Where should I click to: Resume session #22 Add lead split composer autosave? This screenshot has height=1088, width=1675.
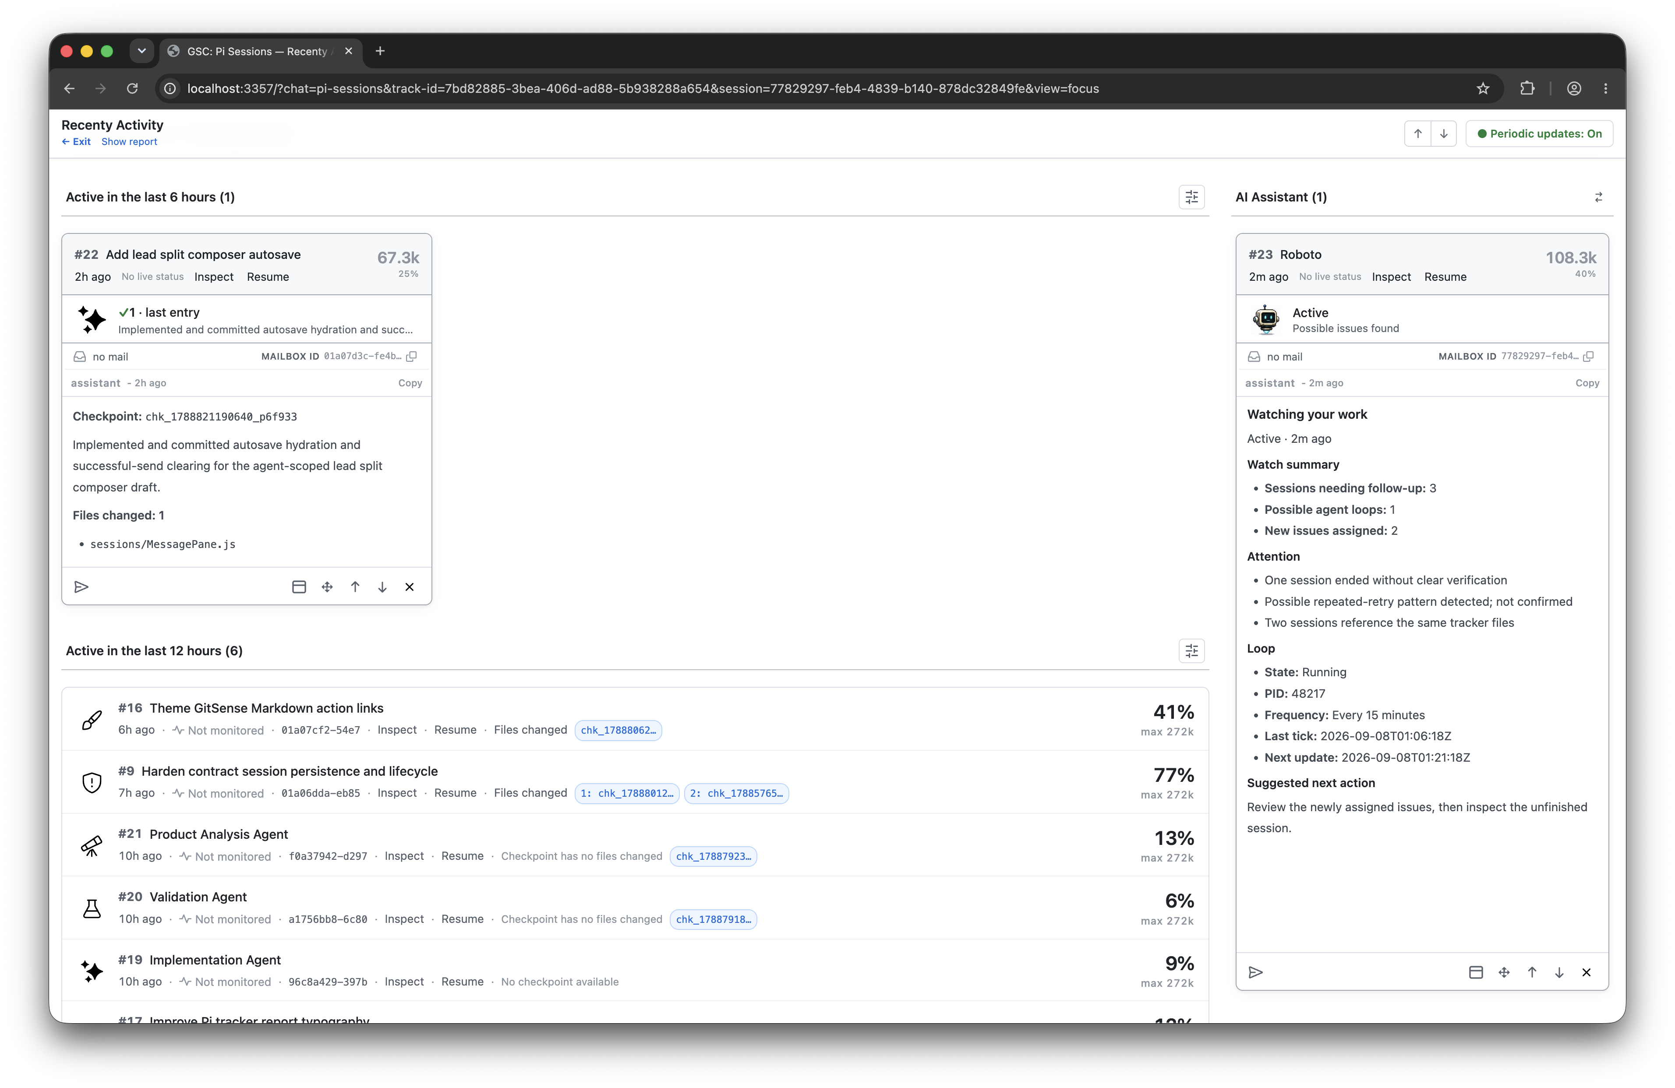(x=268, y=276)
